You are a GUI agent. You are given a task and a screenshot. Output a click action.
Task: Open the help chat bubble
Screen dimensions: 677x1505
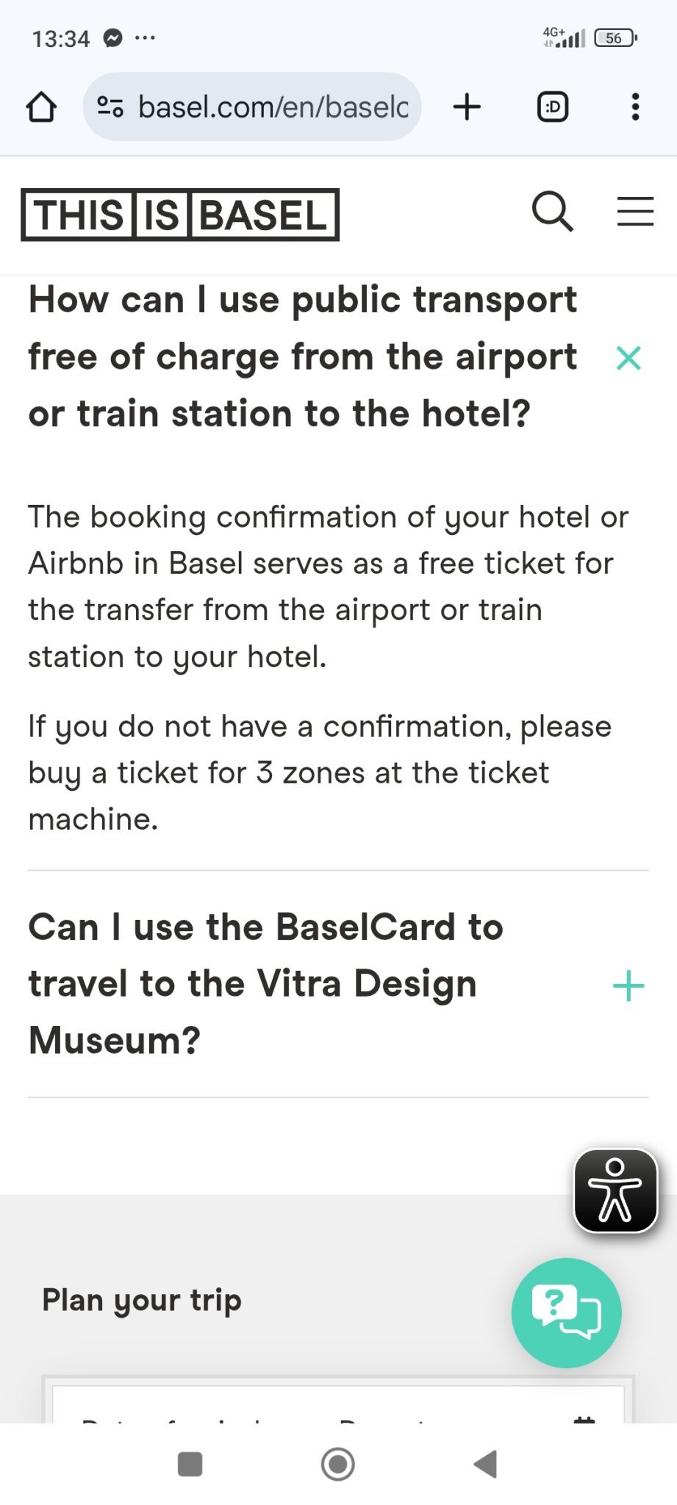[x=566, y=1312]
